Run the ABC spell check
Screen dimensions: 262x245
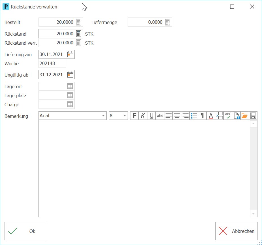point(228,116)
